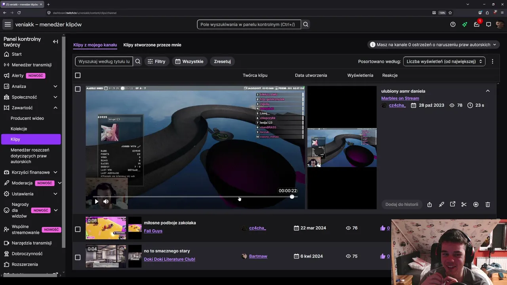The image size is (507, 285).
Task: Click the Data utworzenia column header
Action: coord(311,75)
